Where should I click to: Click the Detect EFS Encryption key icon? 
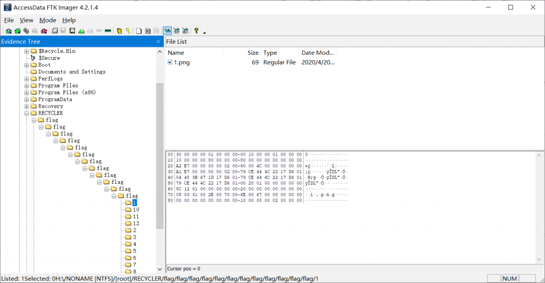click(x=128, y=31)
